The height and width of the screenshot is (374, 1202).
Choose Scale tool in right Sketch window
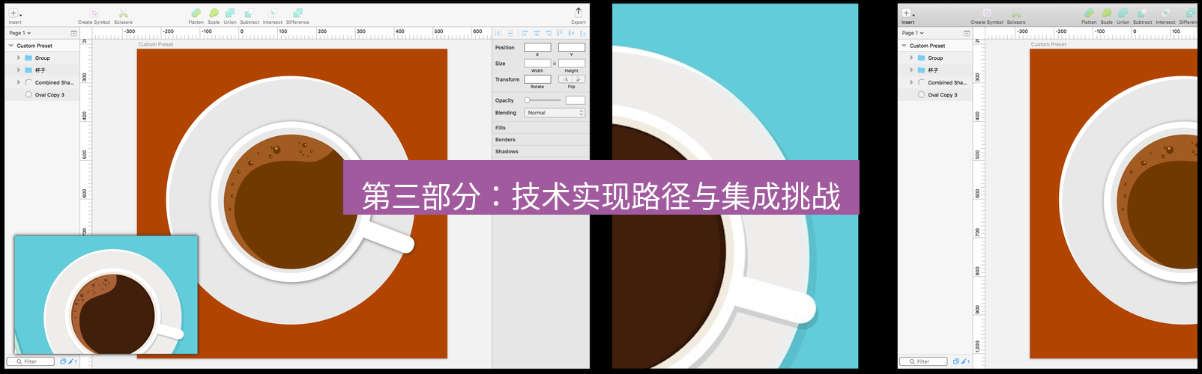click(1107, 13)
